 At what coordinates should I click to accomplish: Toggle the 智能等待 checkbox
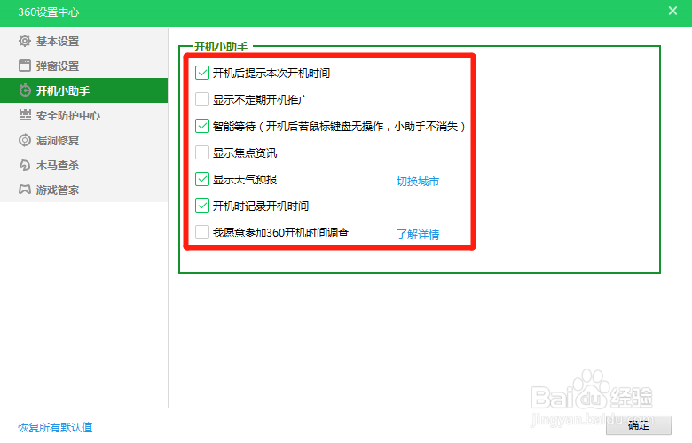coord(202,126)
